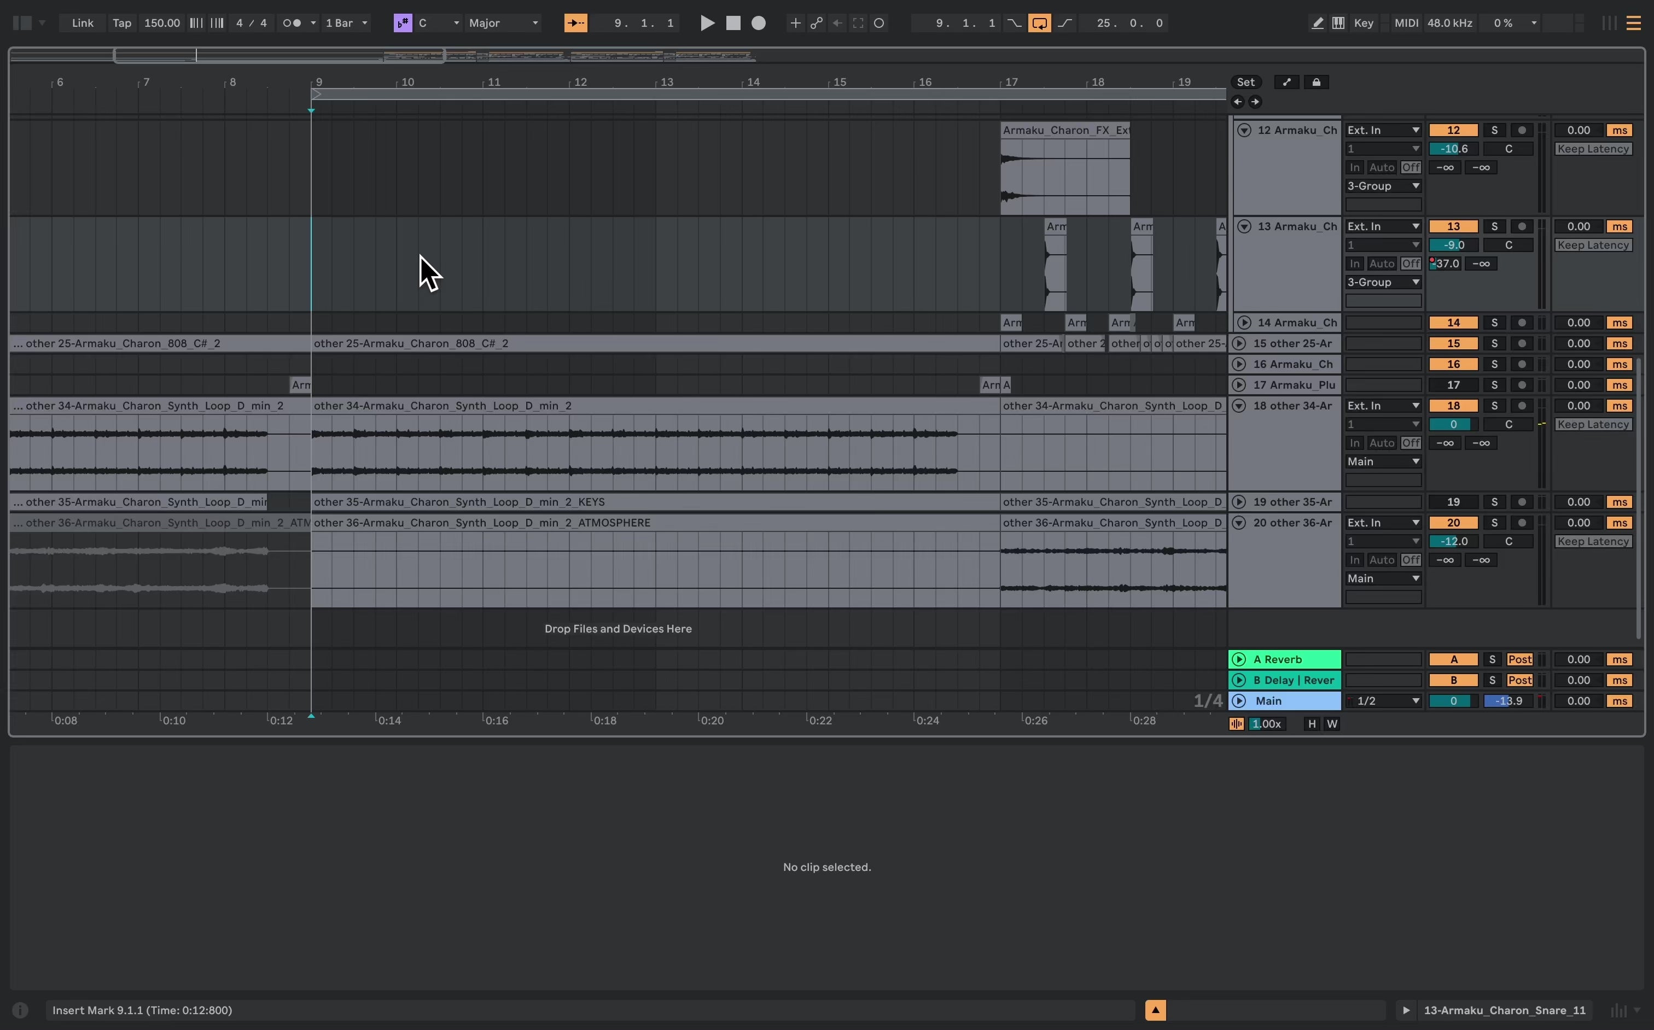Click the Tap tempo button

[x=122, y=22]
